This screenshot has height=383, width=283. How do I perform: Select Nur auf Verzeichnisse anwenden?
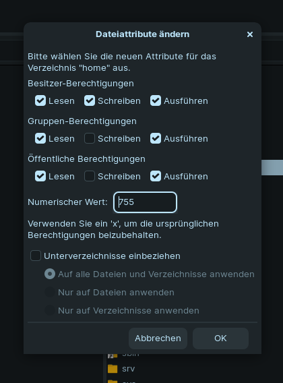[50, 310]
